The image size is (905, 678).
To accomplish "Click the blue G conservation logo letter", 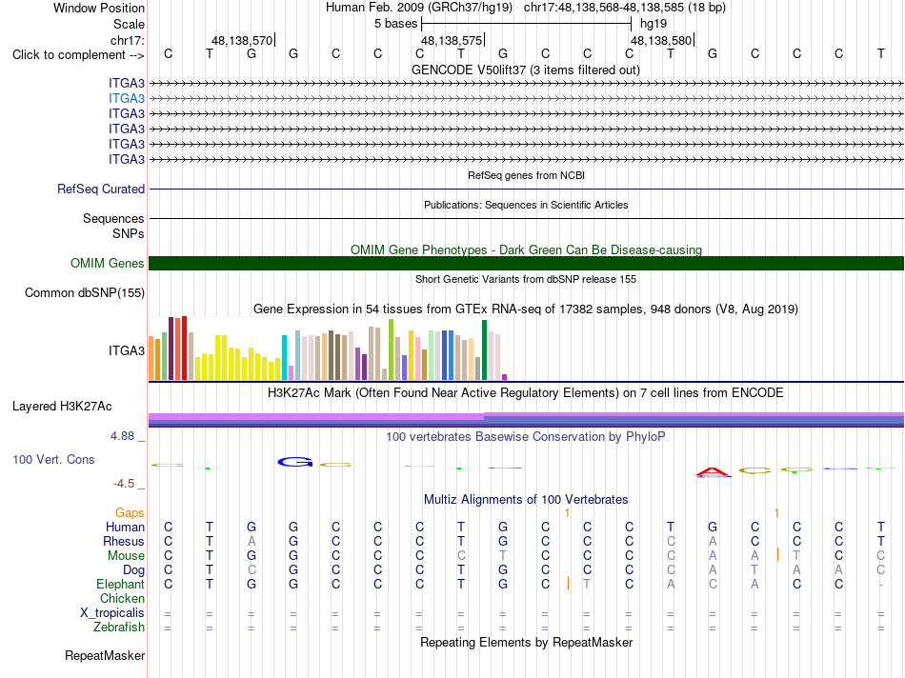I will [x=295, y=462].
